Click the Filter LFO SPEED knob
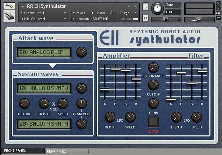Viewport: 222px width, 155px height. pos(197,118)
